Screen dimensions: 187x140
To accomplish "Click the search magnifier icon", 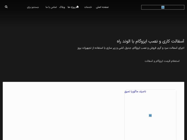I will tap(6, 7).
